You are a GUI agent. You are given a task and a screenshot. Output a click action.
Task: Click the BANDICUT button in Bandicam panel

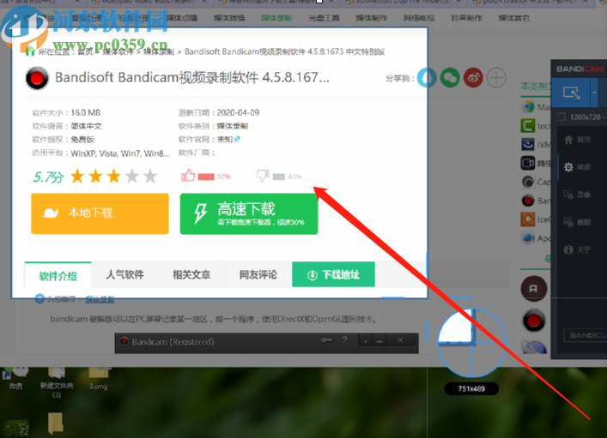coord(586,335)
